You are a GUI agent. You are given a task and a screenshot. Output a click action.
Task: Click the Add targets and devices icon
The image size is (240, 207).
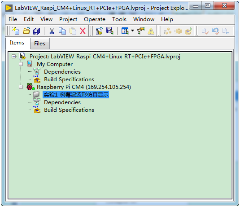pyautogui.click(x=99, y=31)
